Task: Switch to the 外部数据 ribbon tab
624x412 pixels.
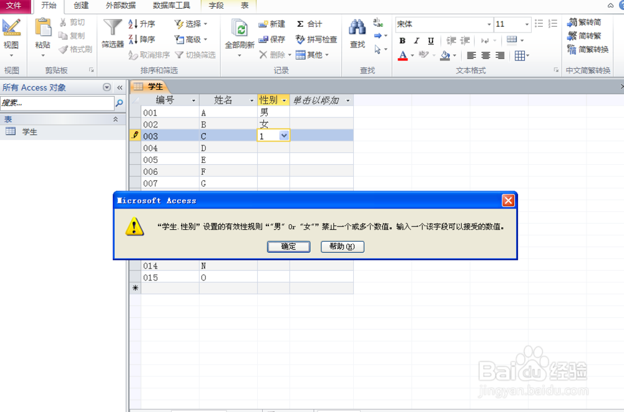Action: coord(120,6)
